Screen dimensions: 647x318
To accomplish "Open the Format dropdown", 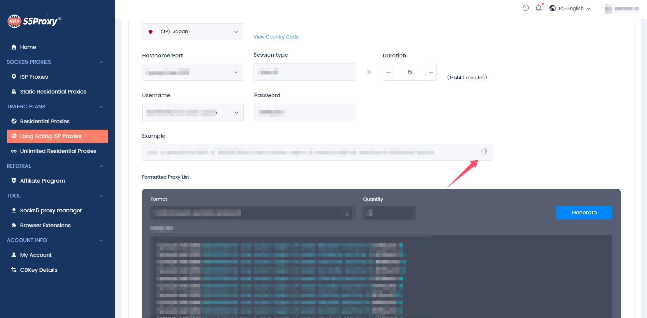I will pos(252,213).
